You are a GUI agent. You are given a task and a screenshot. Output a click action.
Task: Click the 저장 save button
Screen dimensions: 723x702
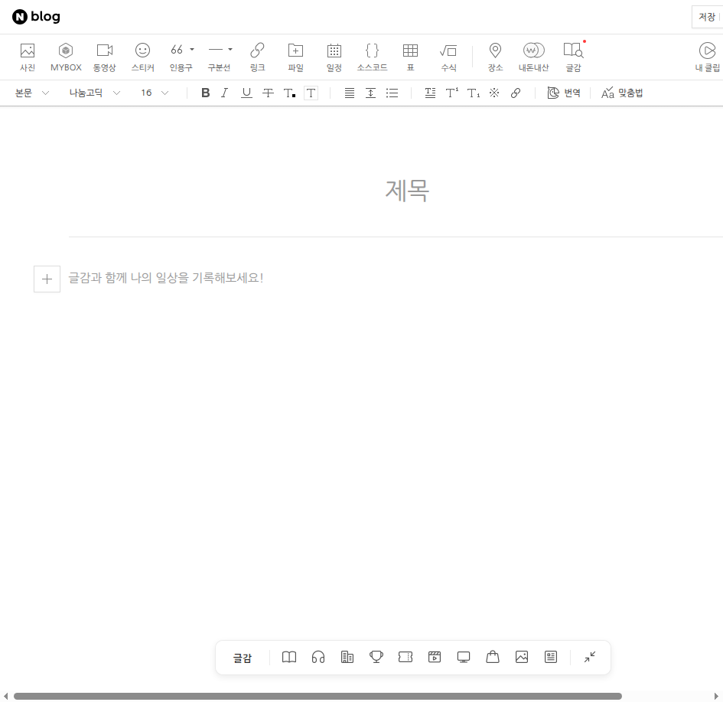(x=707, y=17)
